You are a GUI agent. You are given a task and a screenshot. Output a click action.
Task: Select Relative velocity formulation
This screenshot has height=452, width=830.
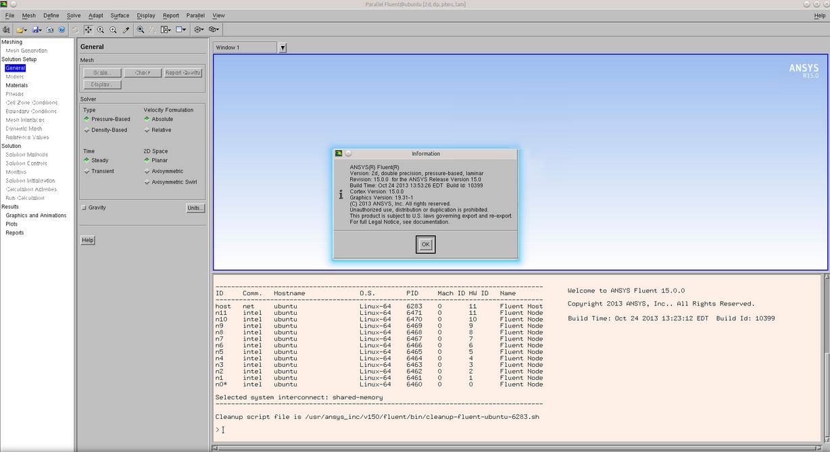click(x=157, y=130)
